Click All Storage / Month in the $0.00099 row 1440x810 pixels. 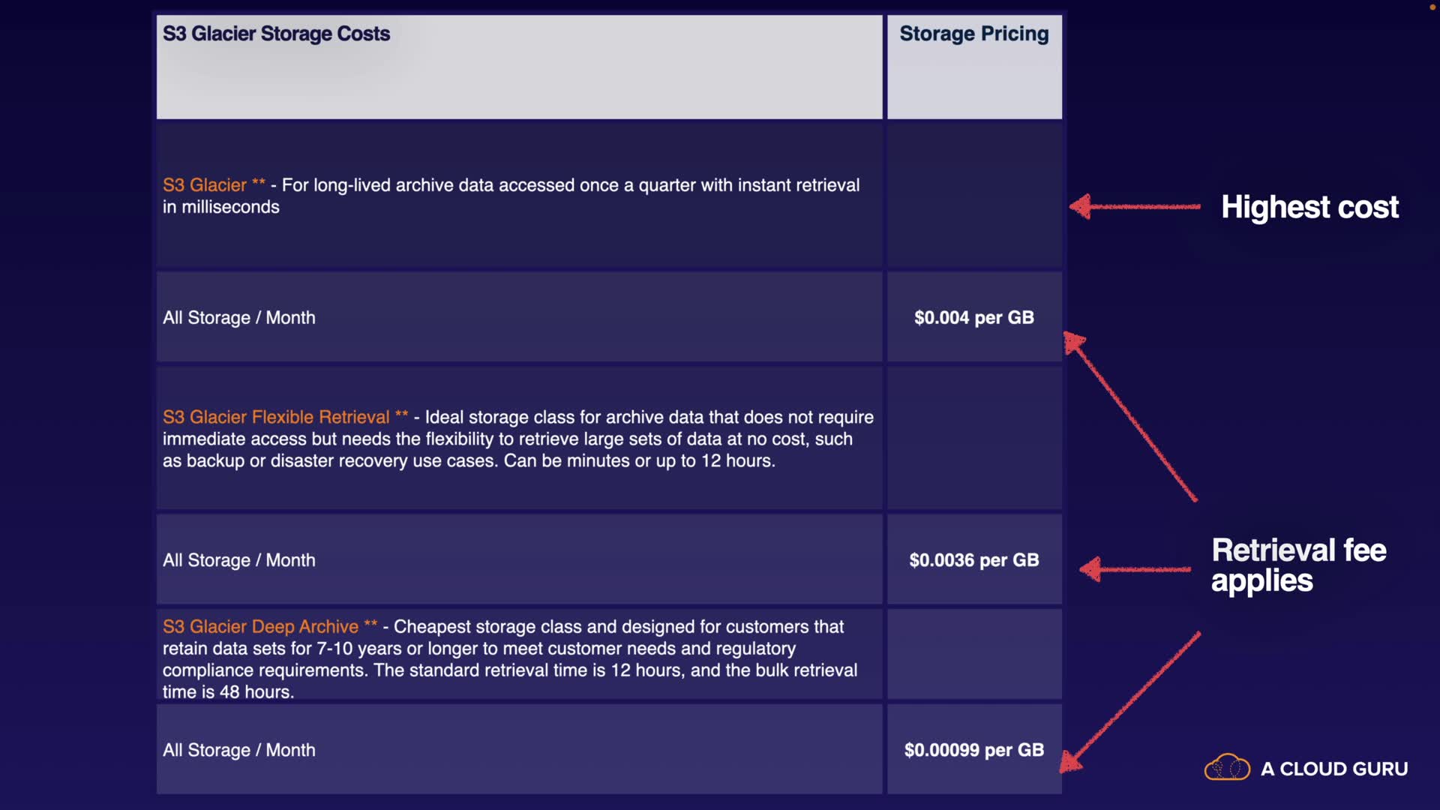click(x=238, y=750)
